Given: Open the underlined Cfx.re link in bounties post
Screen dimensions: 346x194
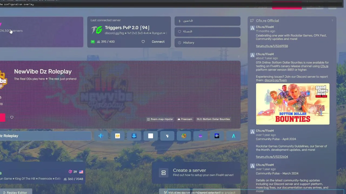Looking at the screenshot, I should (324, 66).
